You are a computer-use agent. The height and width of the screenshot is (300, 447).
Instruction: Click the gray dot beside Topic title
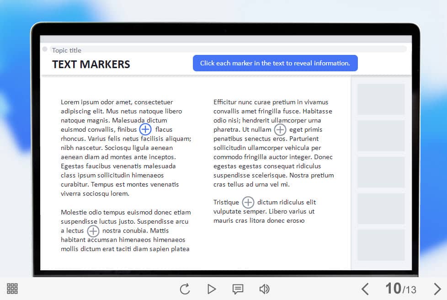[x=45, y=49]
